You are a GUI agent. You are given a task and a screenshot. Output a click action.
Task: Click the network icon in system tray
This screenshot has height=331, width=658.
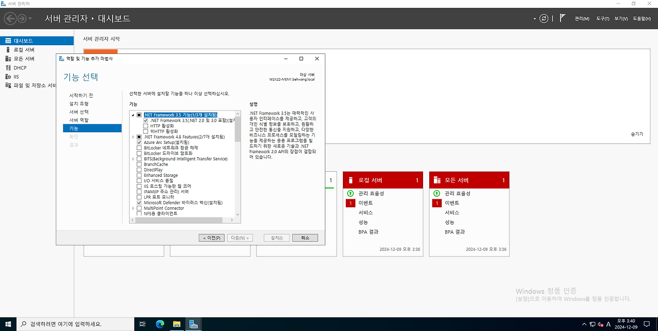pyautogui.click(x=592, y=324)
